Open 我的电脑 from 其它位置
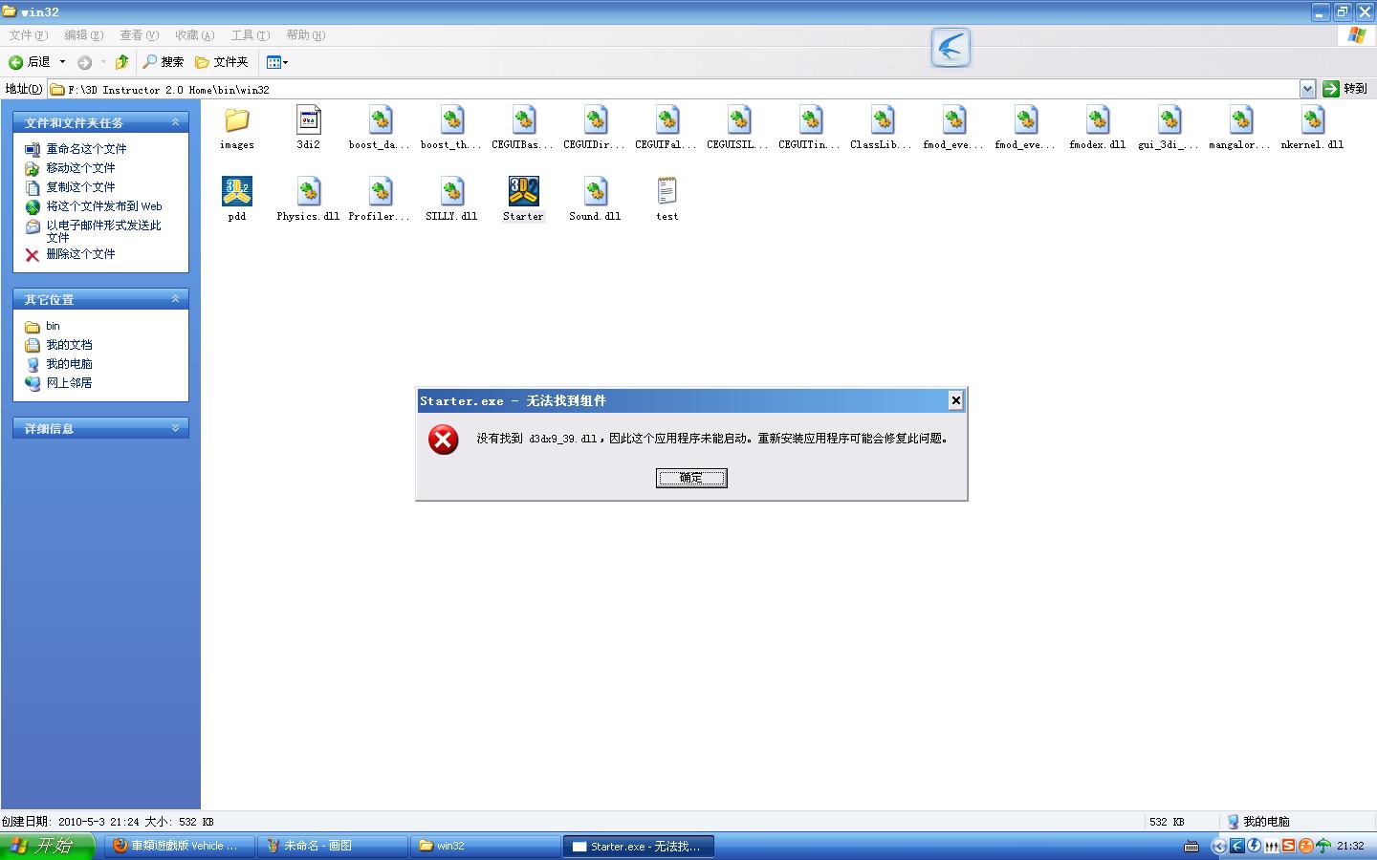Viewport: 1377px width, 860px height. [x=69, y=364]
